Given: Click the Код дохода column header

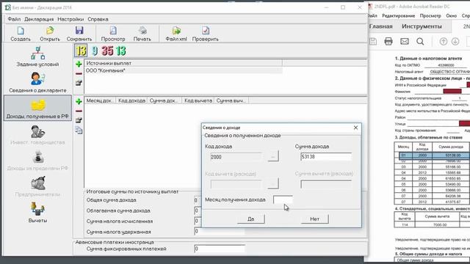Looking at the screenshot, I should (131, 100).
